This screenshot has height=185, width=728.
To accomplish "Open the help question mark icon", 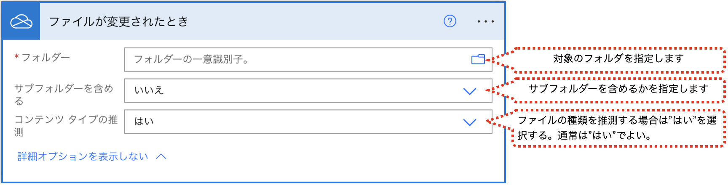I will [450, 21].
